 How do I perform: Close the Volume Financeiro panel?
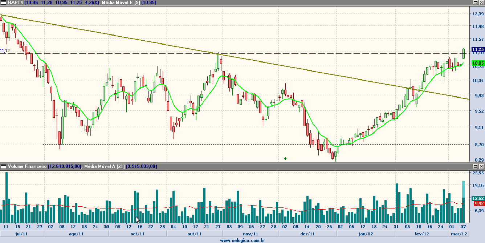[481, 166]
